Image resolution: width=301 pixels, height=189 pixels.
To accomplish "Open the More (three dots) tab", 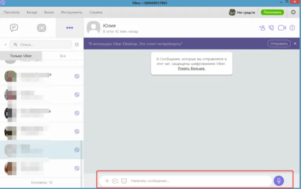I will 69,28.
